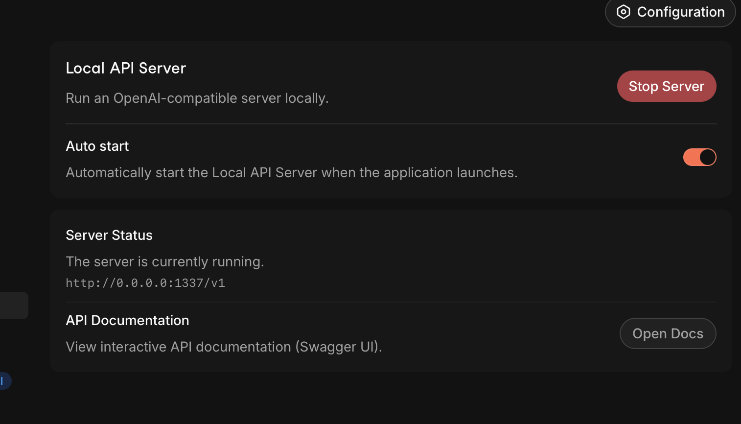Click the API Documentation label
Screen dimensions: 741x424
[x=127, y=320]
